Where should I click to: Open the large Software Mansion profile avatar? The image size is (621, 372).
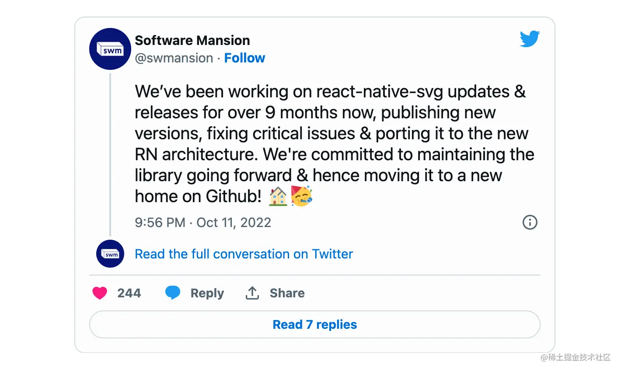[110, 49]
